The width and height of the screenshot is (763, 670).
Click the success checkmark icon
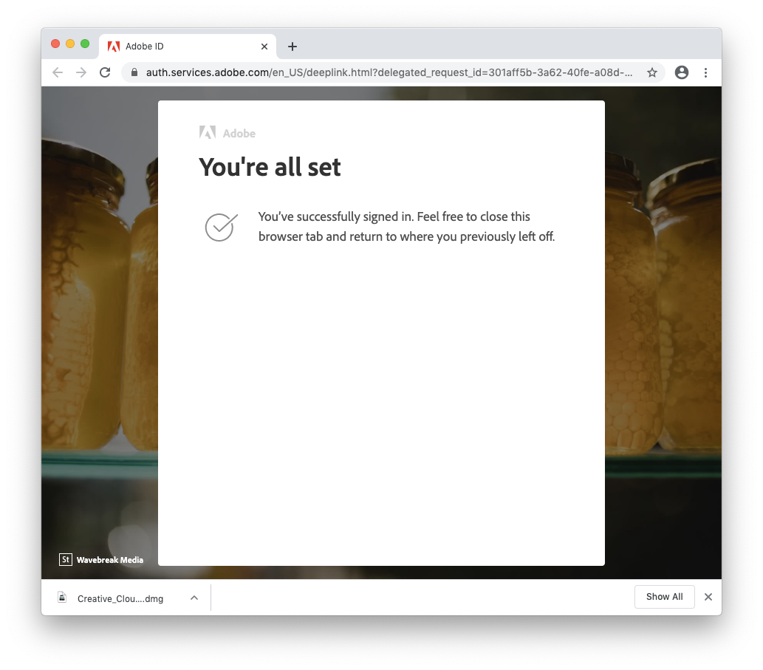(x=222, y=227)
